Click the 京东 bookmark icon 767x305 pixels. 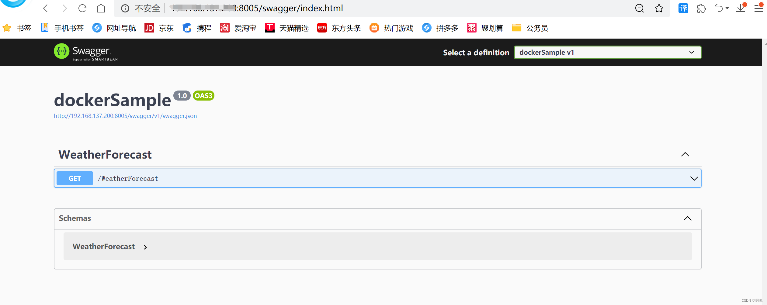(149, 28)
